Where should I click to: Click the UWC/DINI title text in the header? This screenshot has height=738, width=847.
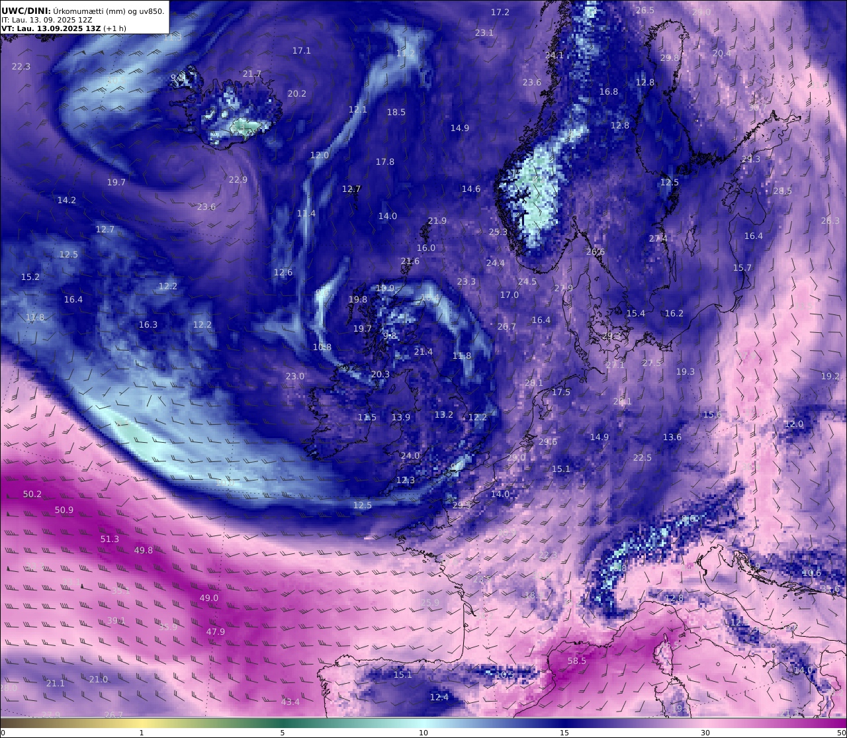25,11
